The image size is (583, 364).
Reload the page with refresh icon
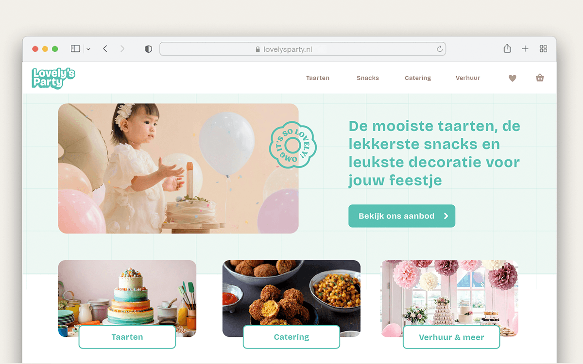[440, 49]
